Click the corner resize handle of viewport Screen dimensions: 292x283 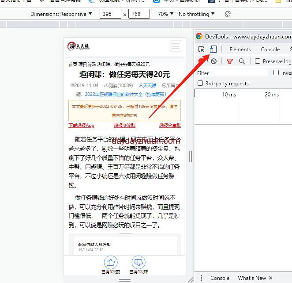(x=190, y=280)
